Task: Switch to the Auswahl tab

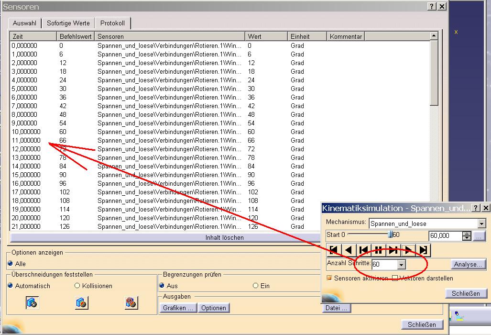Action: coord(24,23)
